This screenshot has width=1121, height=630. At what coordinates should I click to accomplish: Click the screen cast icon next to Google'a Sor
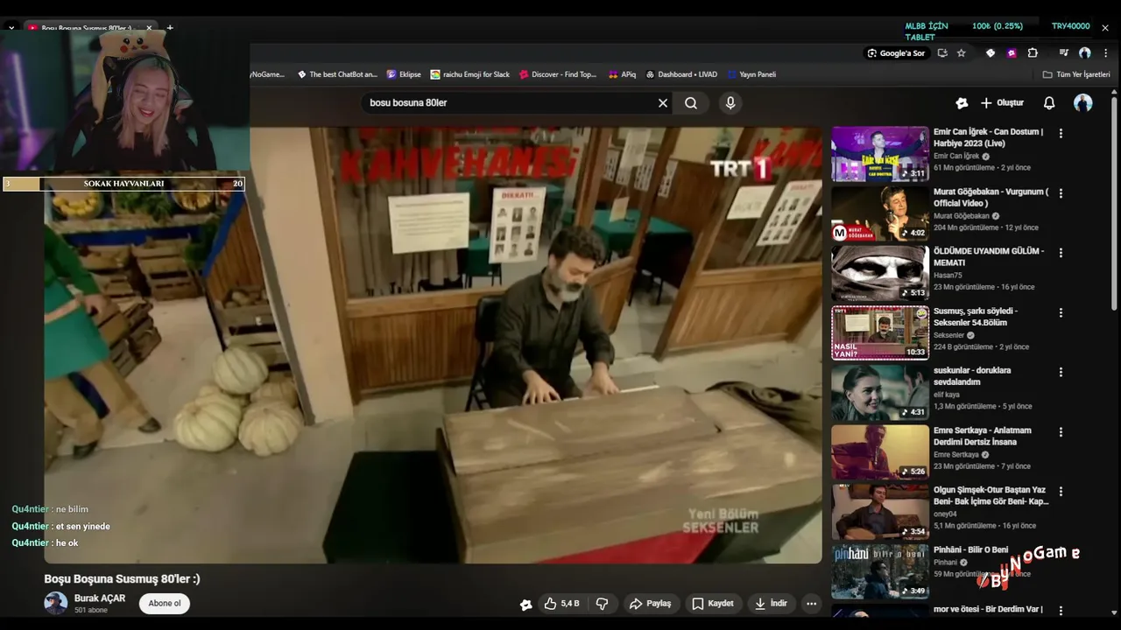click(x=942, y=53)
